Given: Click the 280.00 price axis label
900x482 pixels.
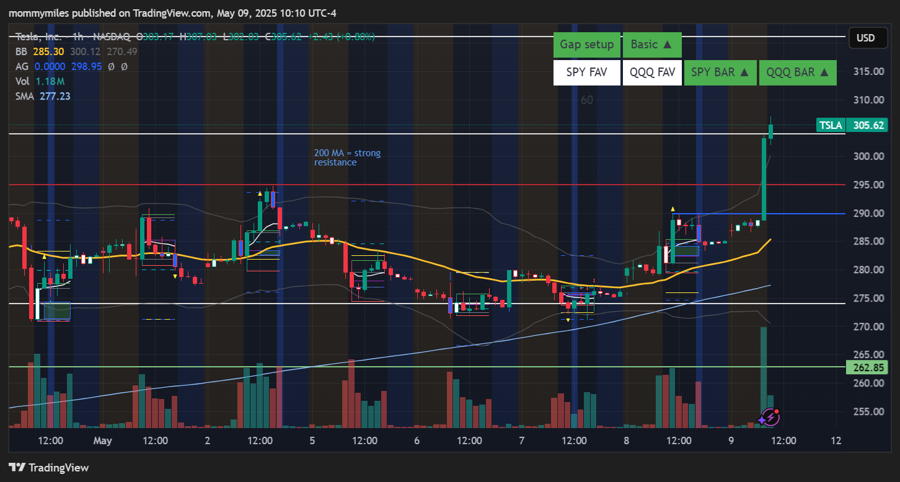Looking at the screenshot, I should [x=868, y=269].
